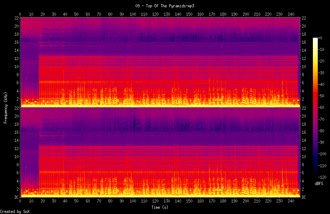330x214 pixels.
Task: Click the "dBFS" label under the color scale
Action: pyautogui.click(x=318, y=183)
